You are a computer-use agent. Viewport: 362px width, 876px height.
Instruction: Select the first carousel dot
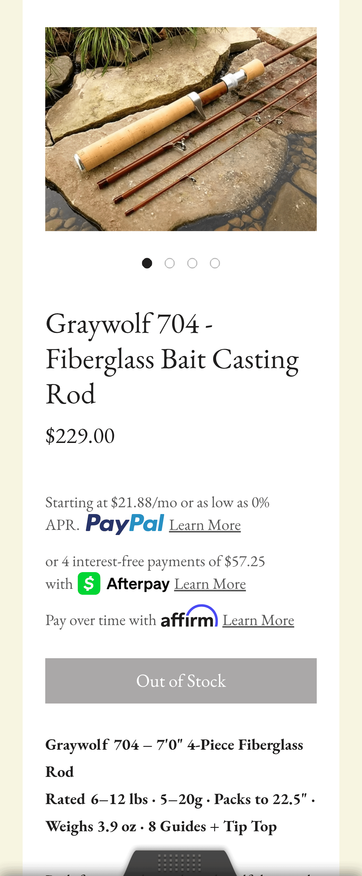click(147, 263)
